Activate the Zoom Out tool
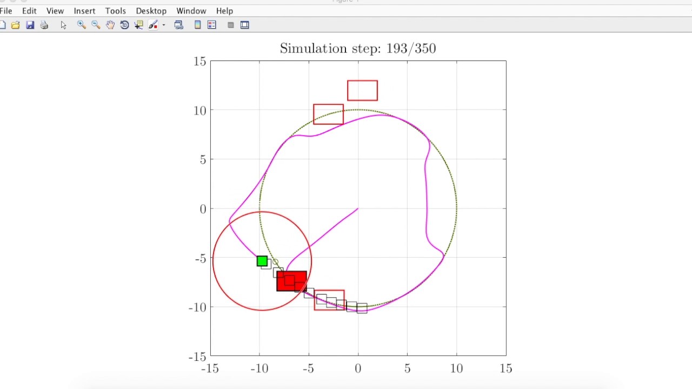The image size is (692, 389). tap(96, 25)
